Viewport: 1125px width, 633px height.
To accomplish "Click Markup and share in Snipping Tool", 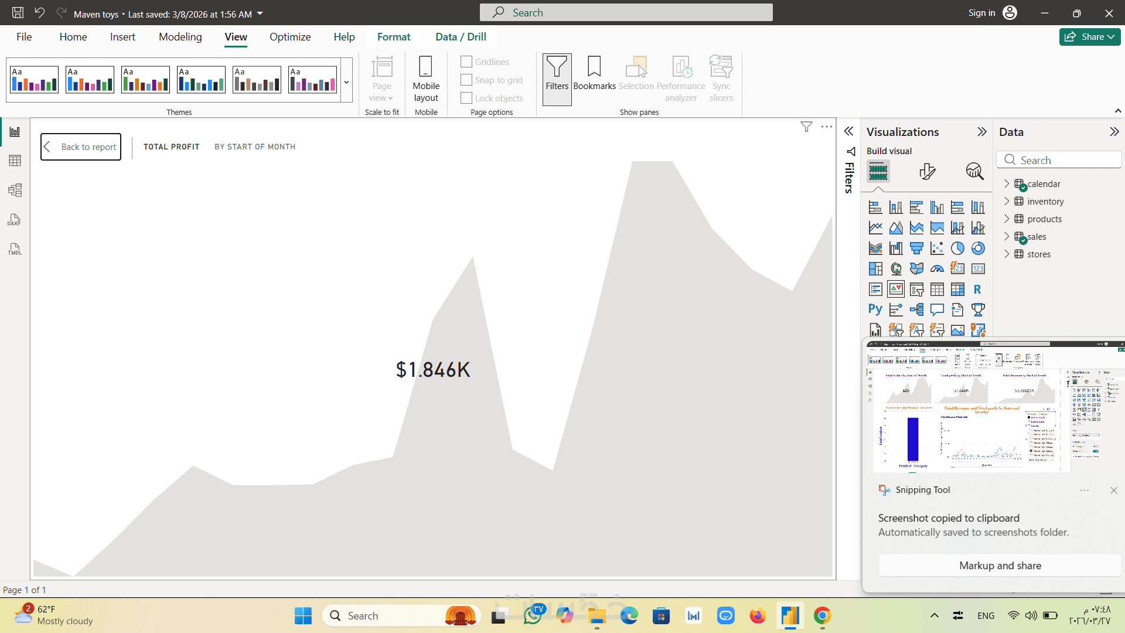I will [x=1000, y=566].
